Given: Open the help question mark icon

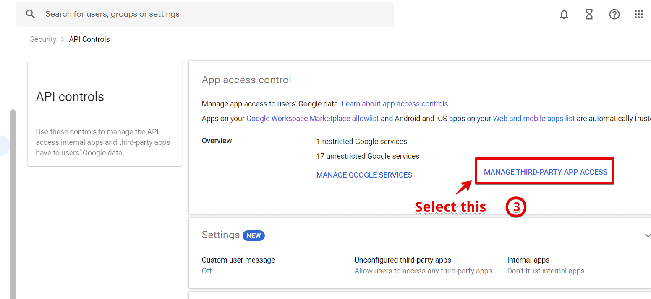Looking at the screenshot, I should pyautogui.click(x=614, y=15).
